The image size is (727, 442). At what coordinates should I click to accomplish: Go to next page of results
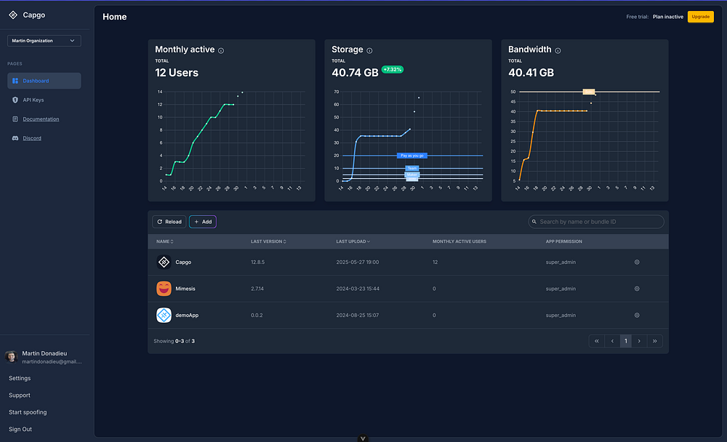[x=639, y=341]
